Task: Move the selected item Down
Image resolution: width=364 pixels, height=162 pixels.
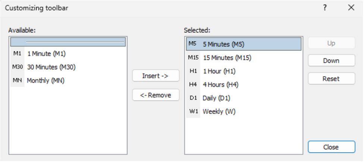Action: point(332,60)
